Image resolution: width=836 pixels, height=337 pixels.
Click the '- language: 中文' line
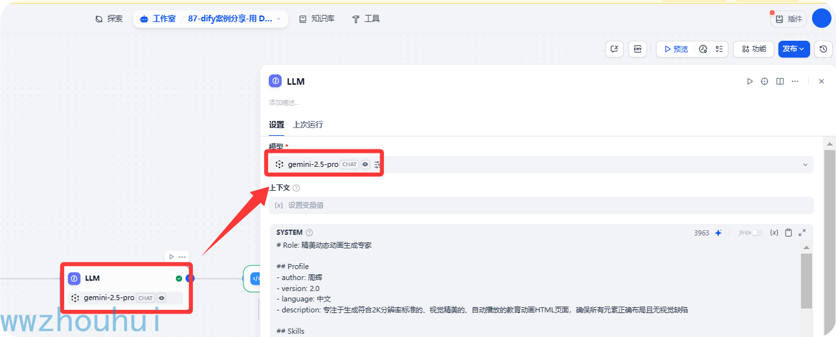point(304,299)
